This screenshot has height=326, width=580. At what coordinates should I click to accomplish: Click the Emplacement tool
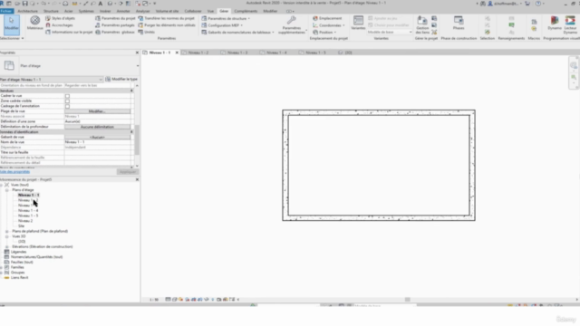point(327,18)
